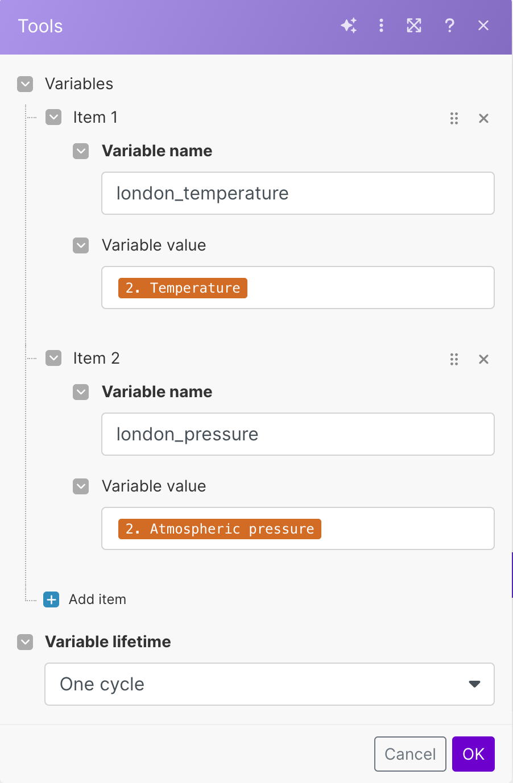This screenshot has height=783, width=513.
Task: Open the One cycle lifetime dropdown
Action: (x=270, y=684)
